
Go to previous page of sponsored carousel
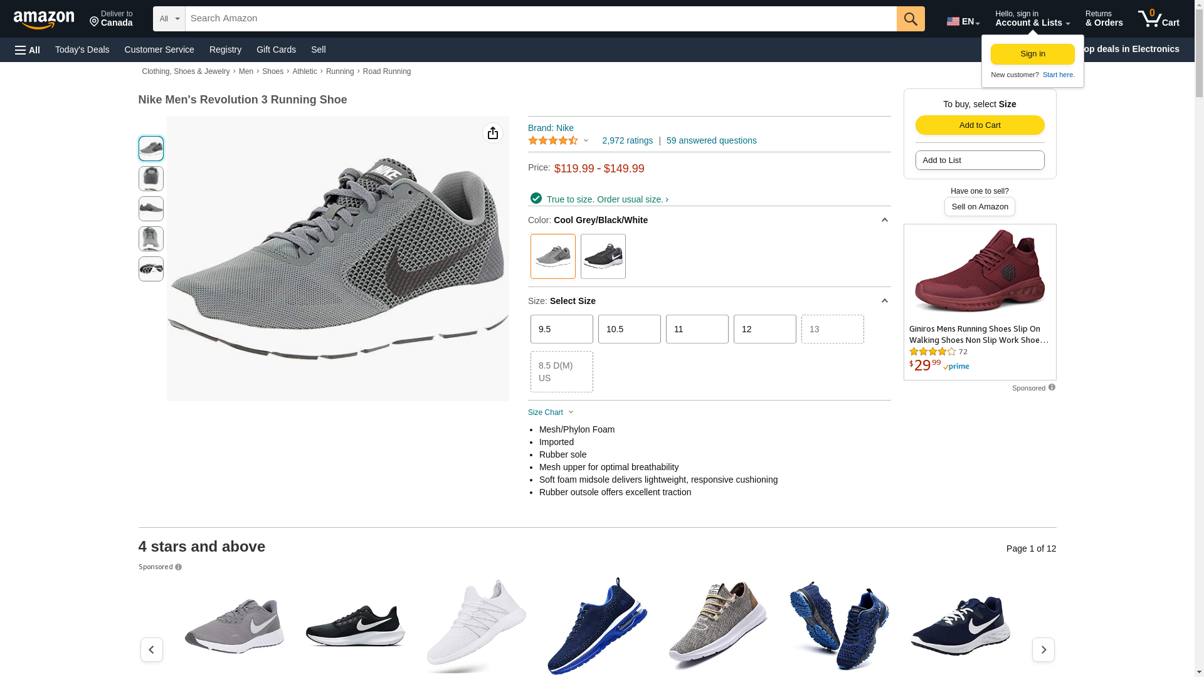coord(151,650)
